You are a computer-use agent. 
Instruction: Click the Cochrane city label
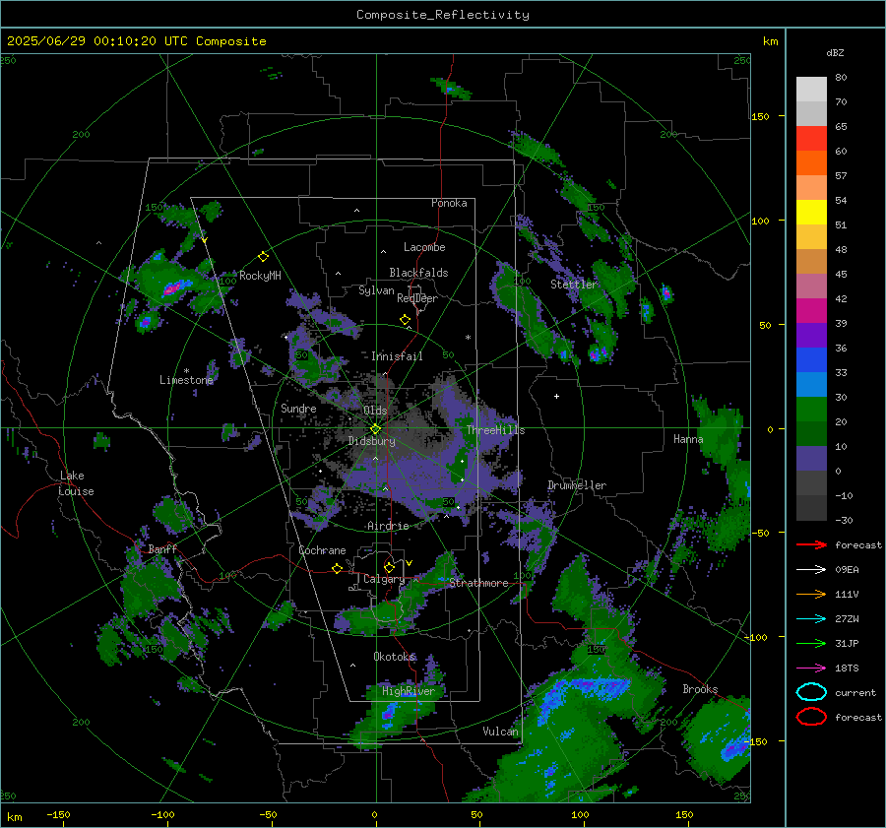(x=322, y=550)
